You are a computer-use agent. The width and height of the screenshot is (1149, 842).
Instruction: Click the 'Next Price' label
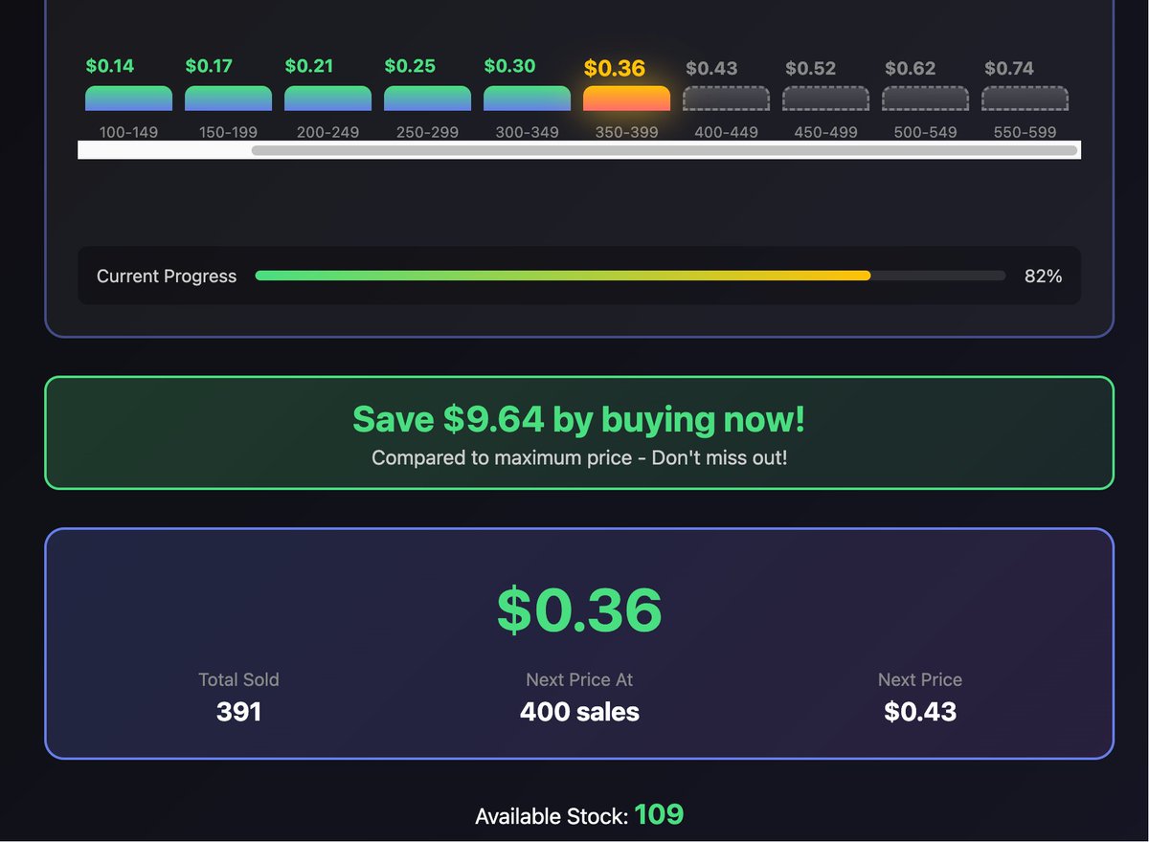920,680
